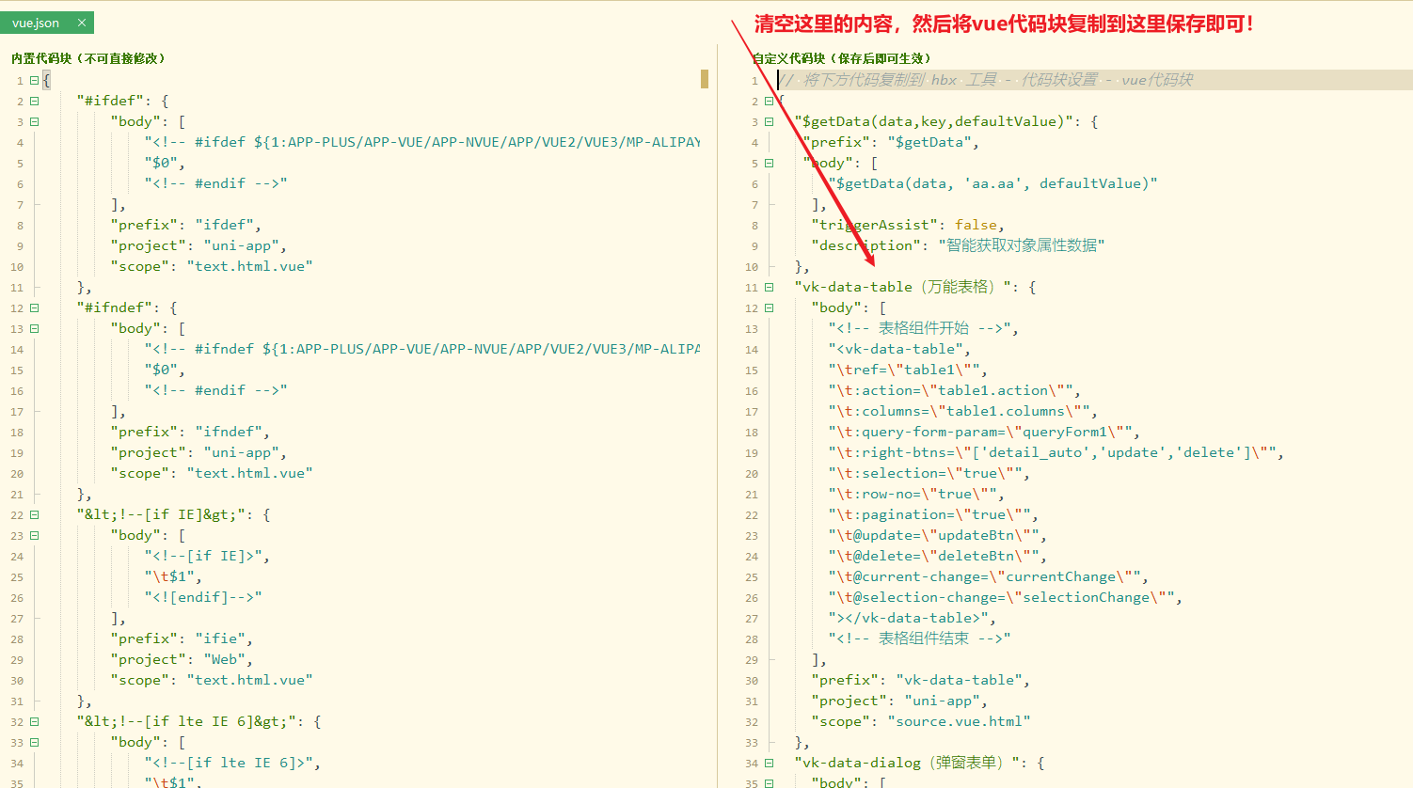Collapse the "body" fold on line 13 in built-in pane
The image size is (1413, 788).
(x=34, y=329)
